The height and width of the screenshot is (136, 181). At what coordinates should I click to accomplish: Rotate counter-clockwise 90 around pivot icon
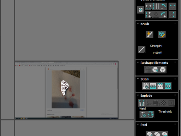pyautogui.click(x=163, y=6)
